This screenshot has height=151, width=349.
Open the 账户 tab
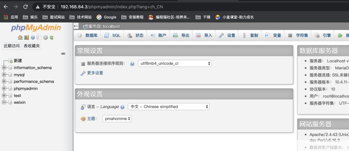pos(158,35)
